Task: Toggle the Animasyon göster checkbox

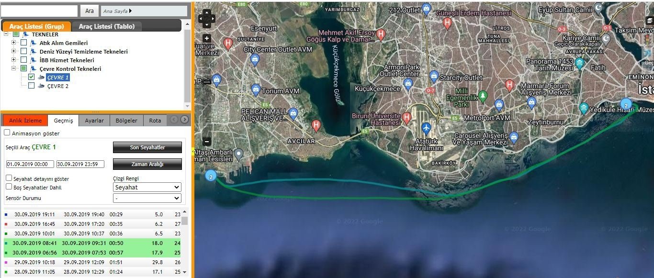Action: [x=7, y=133]
